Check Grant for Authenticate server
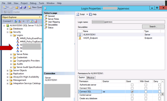Image resolution: width=167 pixels, height=101 pixels. click(132, 85)
